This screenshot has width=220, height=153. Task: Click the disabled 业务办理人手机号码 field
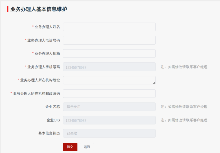[109, 67]
